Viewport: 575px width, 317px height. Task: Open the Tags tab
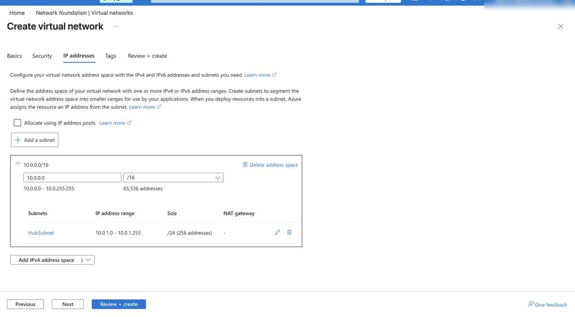point(111,56)
